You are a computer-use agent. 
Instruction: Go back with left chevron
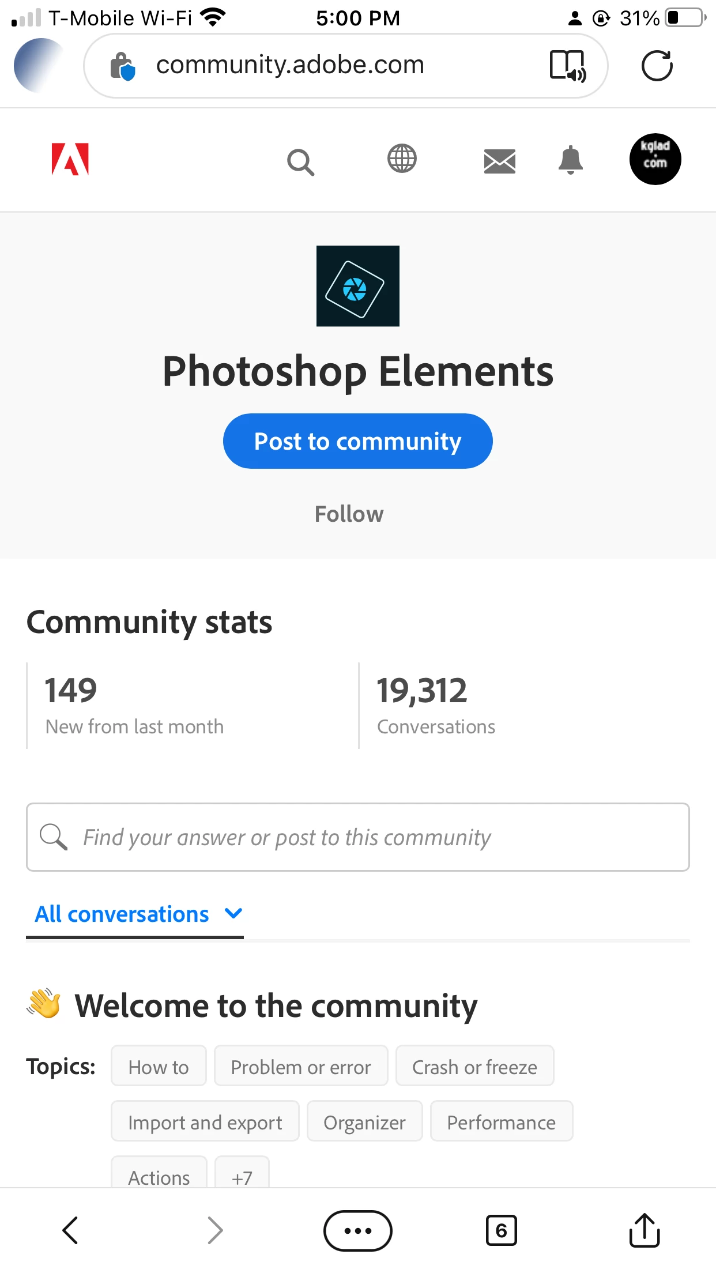click(71, 1230)
